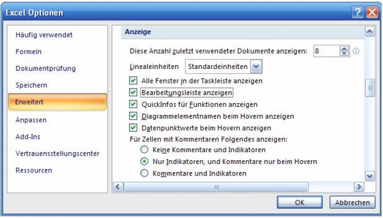Switch to the 'Speichern' category

pos(31,85)
